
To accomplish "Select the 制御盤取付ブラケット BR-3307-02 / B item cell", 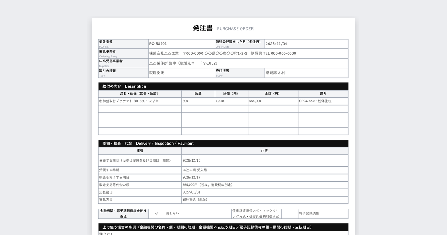I will 140,101.
